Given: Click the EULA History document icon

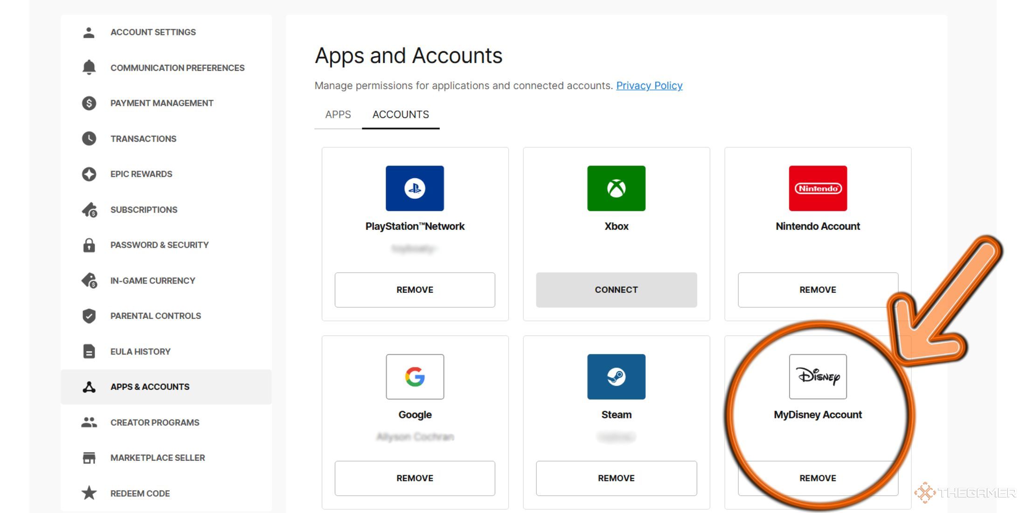Looking at the screenshot, I should click(x=89, y=351).
